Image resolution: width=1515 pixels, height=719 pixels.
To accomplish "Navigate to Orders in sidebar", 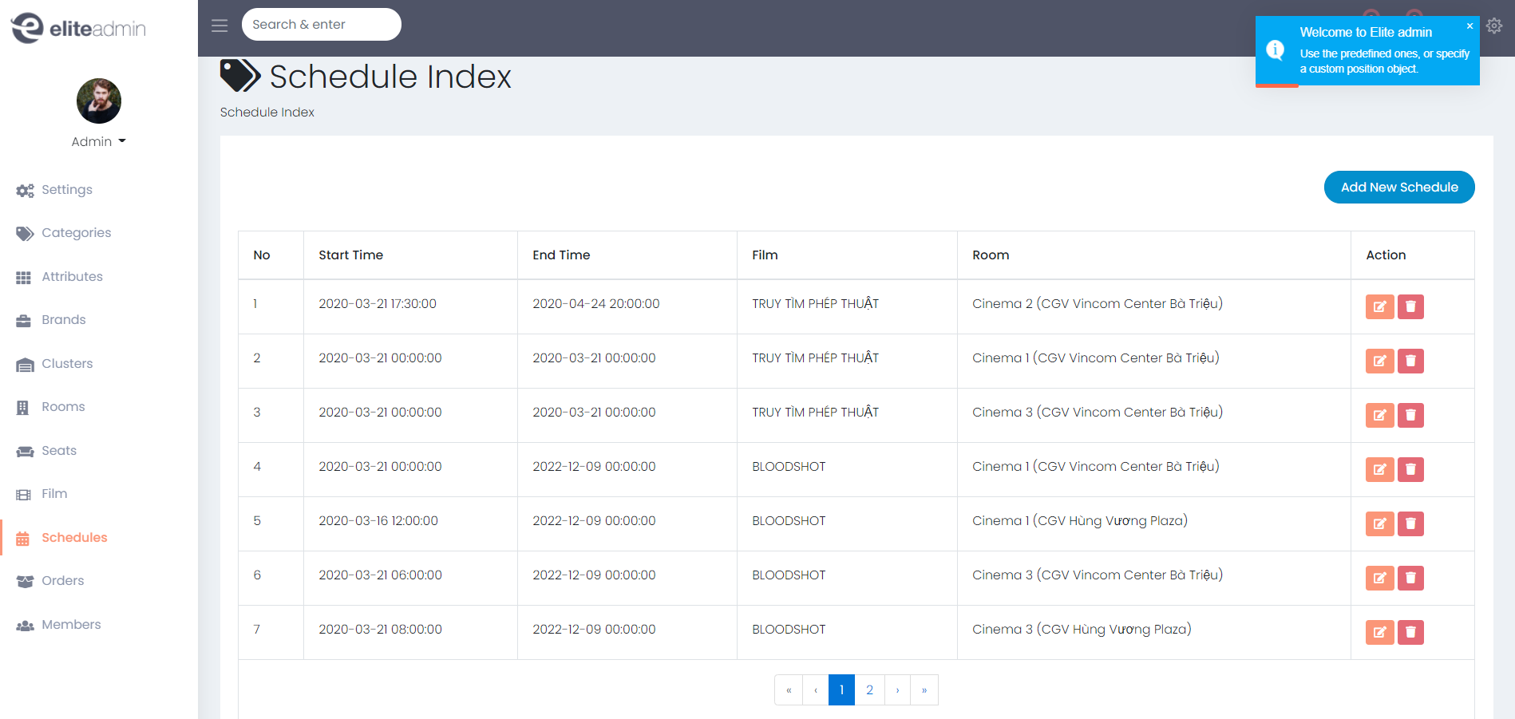I will 62,581.
